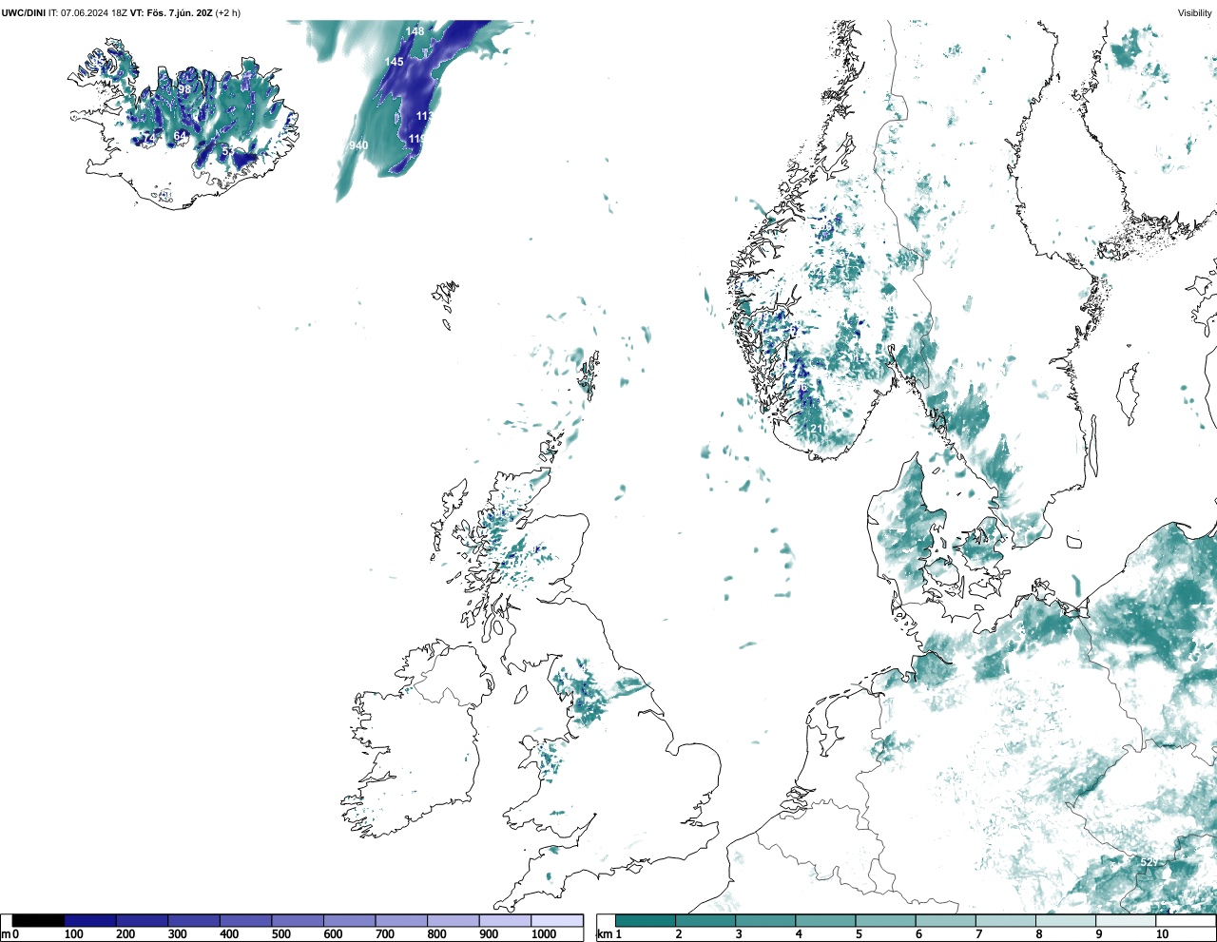
Task: Click the 1000 tick label on meter scale
Action: (544, 934)
